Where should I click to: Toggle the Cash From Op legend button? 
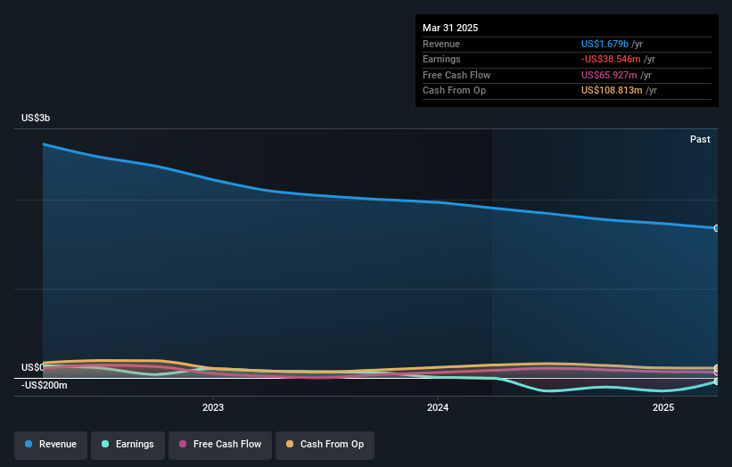325,445
